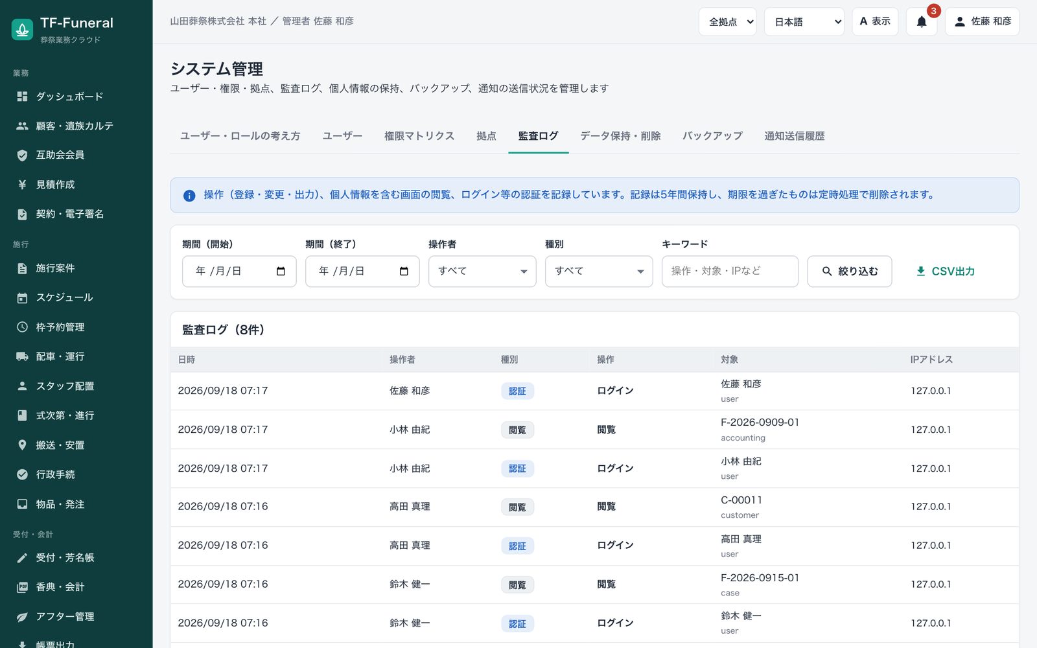Open 顧客・遺族カルテ people icon
1037x648 pixels.
click(x=22, y=126)
